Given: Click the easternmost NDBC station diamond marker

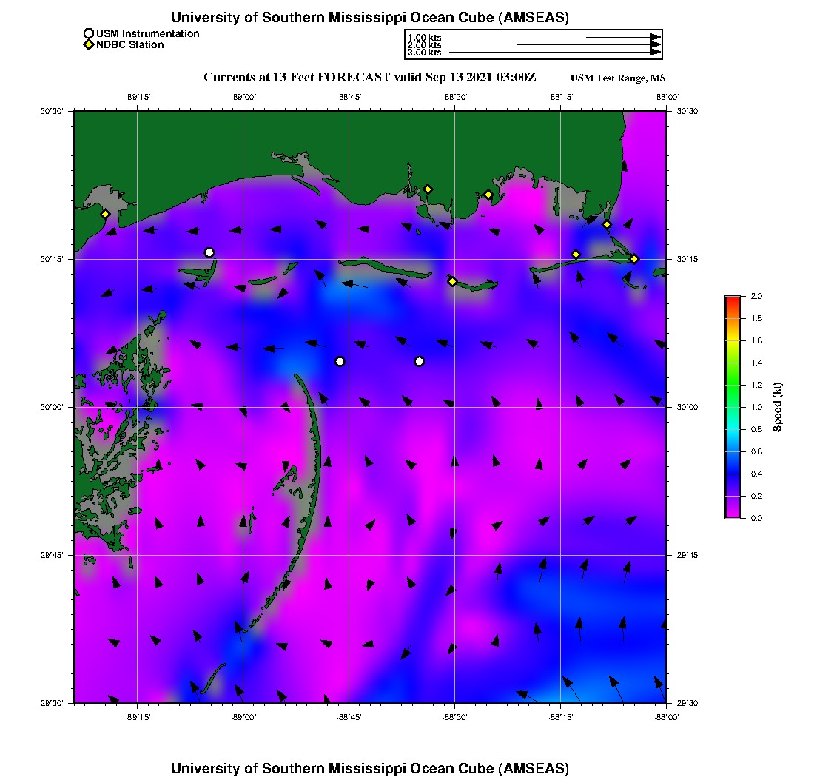Looking at the screenshot, I should coord(634,258).
